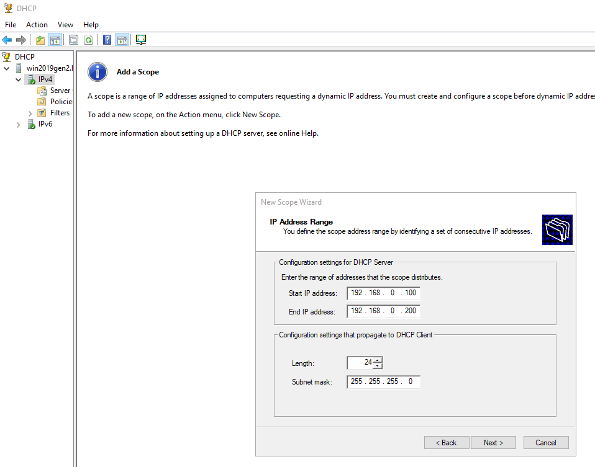Click the Filters folder icon
Screen dimensions: 595x467
(42, 113)
